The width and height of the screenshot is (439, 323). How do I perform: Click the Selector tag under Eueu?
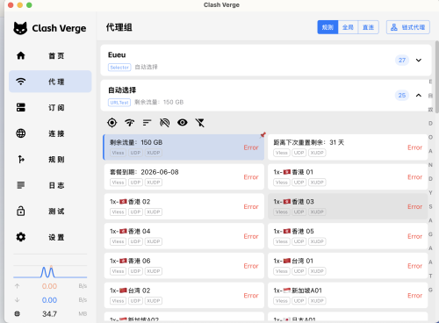119,68
